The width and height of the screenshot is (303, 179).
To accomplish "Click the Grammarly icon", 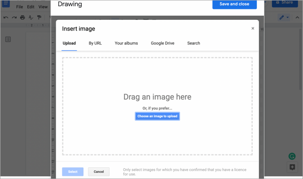I will (292, 156).
